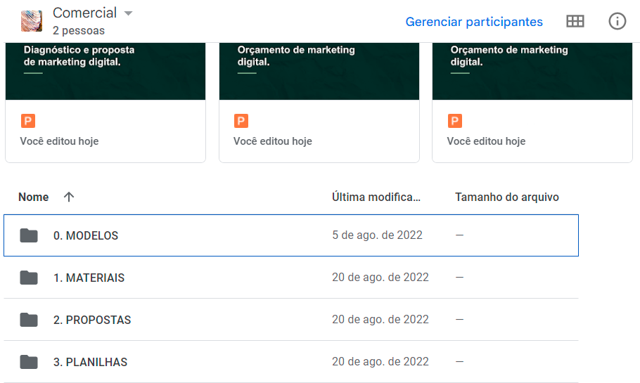This screenshot has height=383, width=640.
Task: Click the Comercial drive thumbnail image
Action: [x=32, y=21]
